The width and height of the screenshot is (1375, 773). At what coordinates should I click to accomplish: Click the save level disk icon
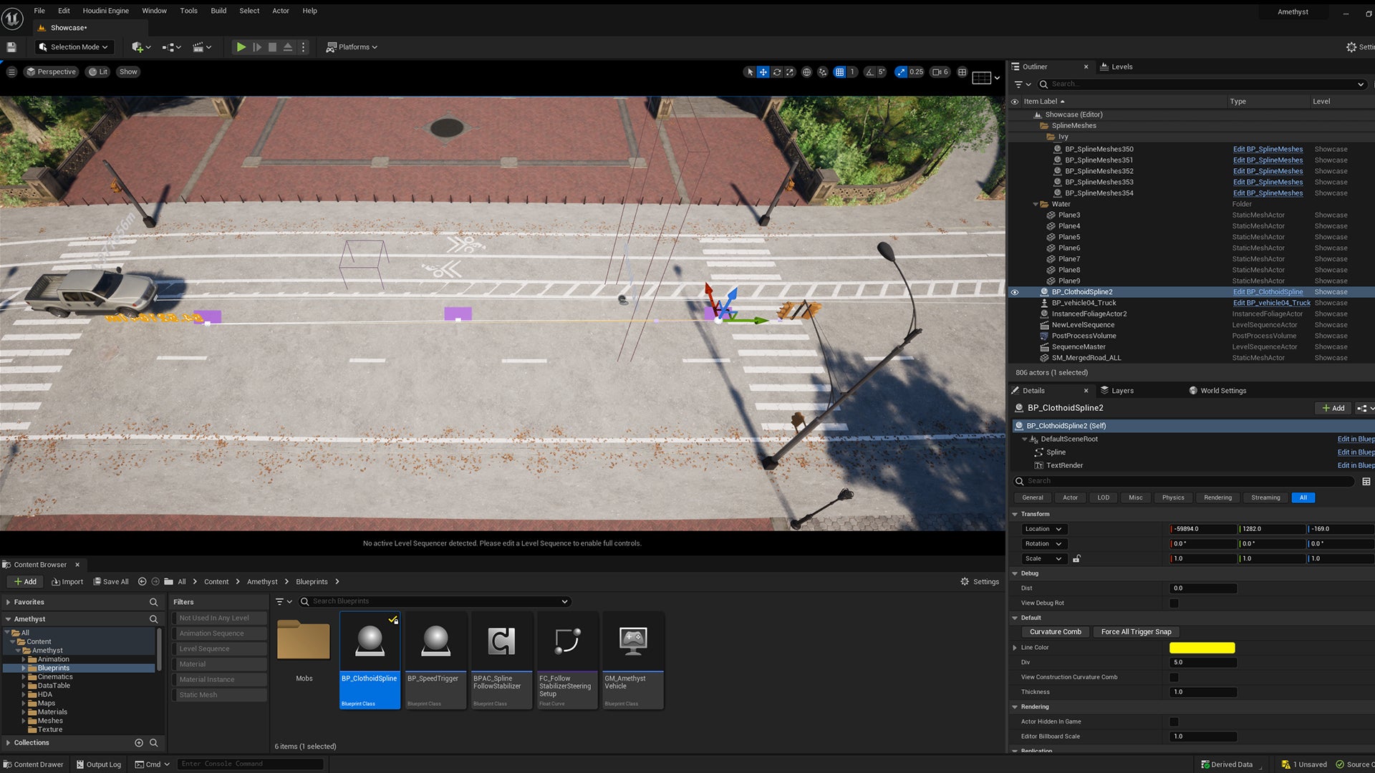(11, 47)
